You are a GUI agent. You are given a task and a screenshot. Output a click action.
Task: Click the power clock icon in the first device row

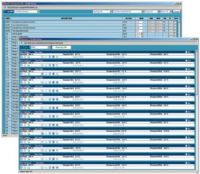pyautogui.click(x=21, y=57)
